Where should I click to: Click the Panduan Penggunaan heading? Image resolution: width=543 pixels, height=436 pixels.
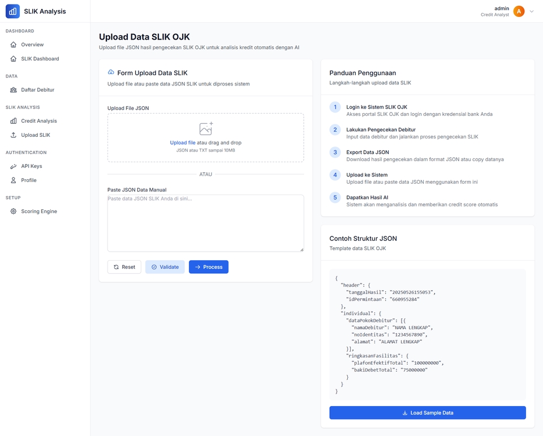[x=363, y=73]
